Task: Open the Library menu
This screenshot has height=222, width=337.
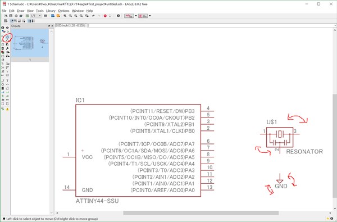Action: click(51, 11)
